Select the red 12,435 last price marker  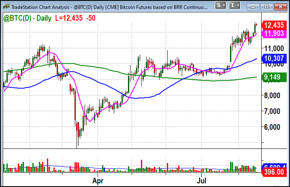pyautogui.click(x=274, y=25)
